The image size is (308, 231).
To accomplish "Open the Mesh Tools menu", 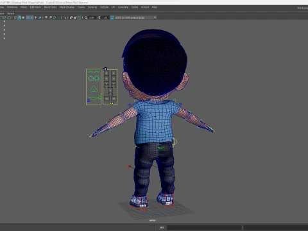I will (50, 7).
